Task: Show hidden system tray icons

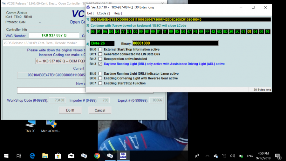Action: [x=208, y=156]
